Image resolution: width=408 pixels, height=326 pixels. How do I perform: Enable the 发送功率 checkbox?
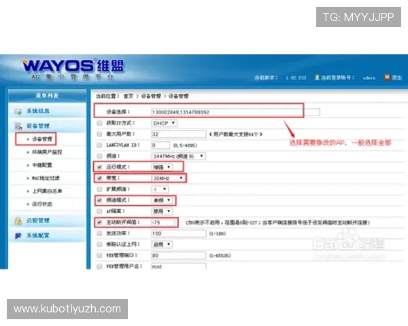(x=99, y=233)
